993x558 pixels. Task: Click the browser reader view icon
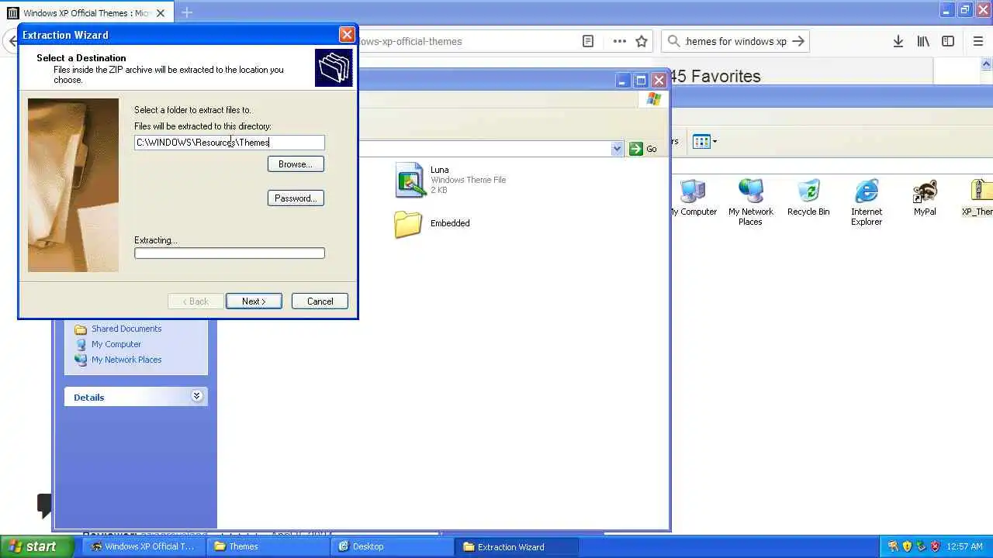588,41
